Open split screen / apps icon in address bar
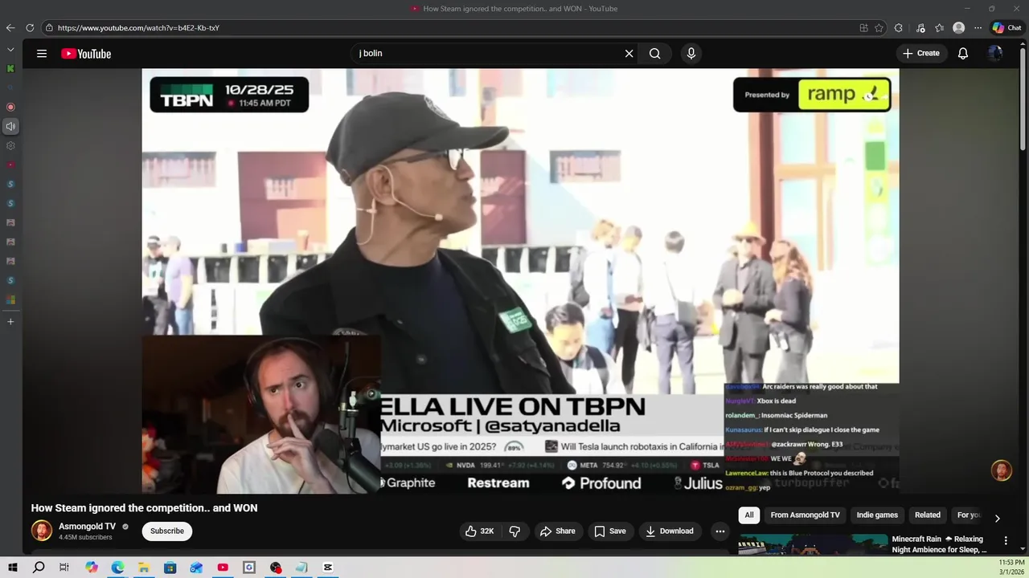The image size is (1029, 578). pos(863,28)
